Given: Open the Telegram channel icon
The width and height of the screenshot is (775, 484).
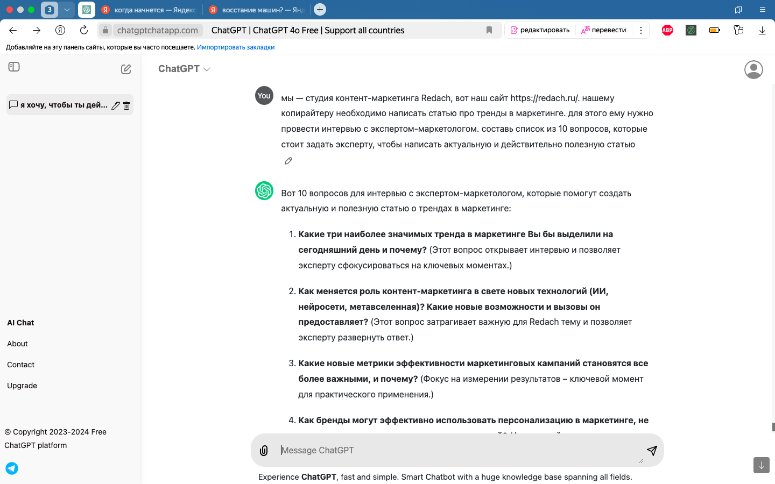Looking at the screenshot, I should point(12,468).
